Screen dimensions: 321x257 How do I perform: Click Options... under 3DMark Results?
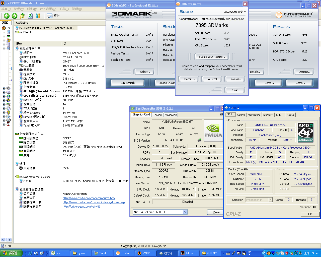pyautogui.click(x=304, y=72)
